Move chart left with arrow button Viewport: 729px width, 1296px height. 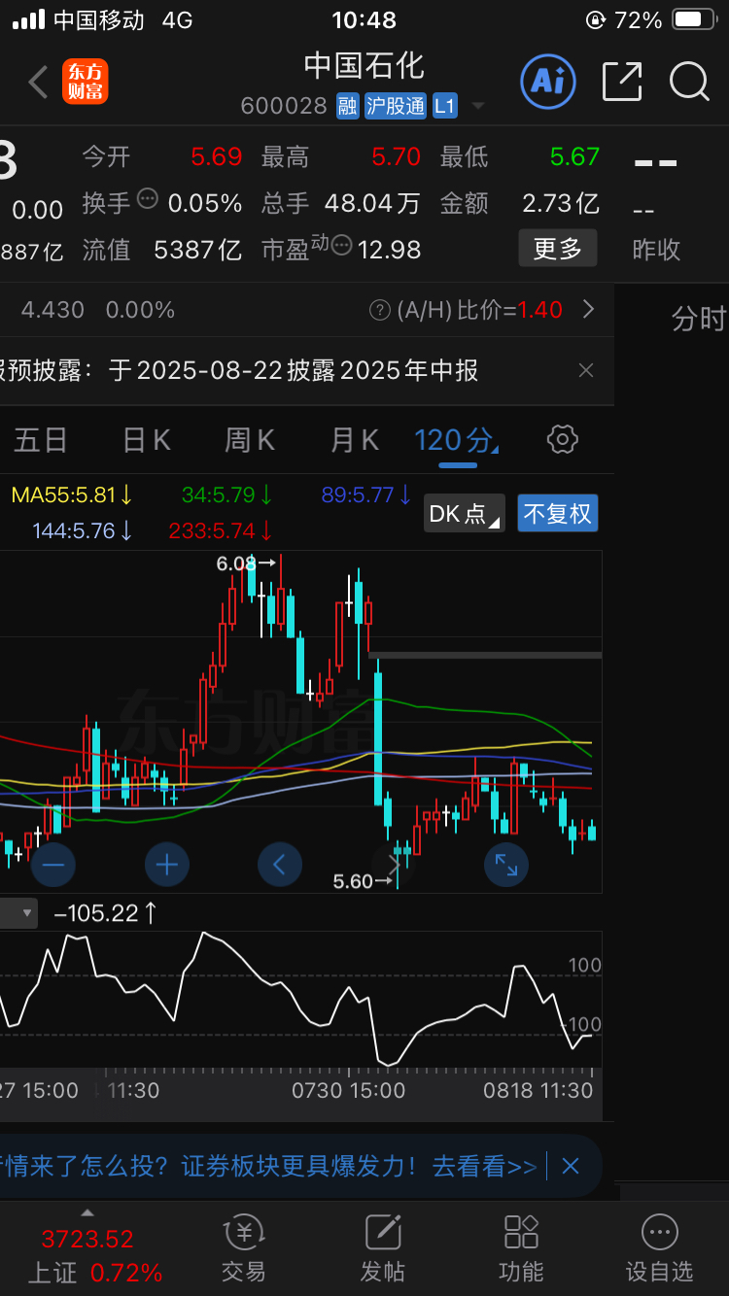[280, 864]
